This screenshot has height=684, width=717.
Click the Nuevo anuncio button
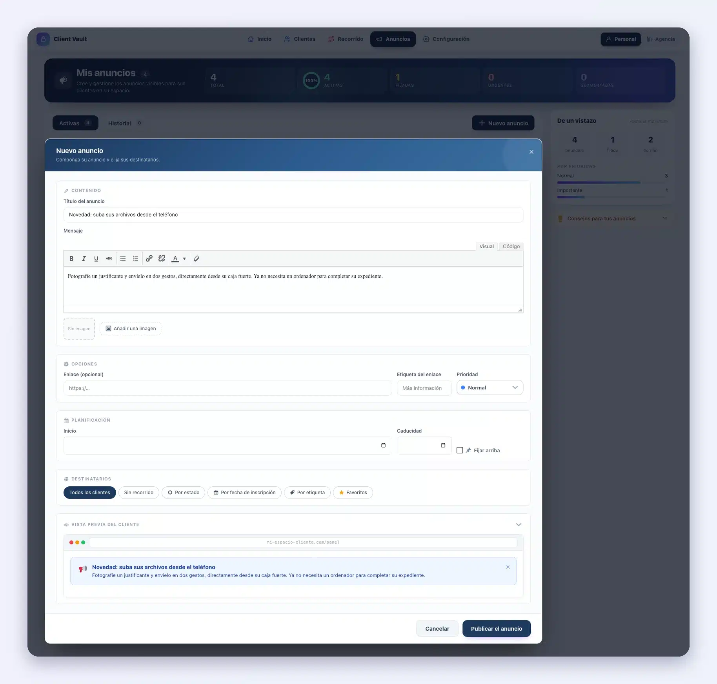(x=503, y=123)
